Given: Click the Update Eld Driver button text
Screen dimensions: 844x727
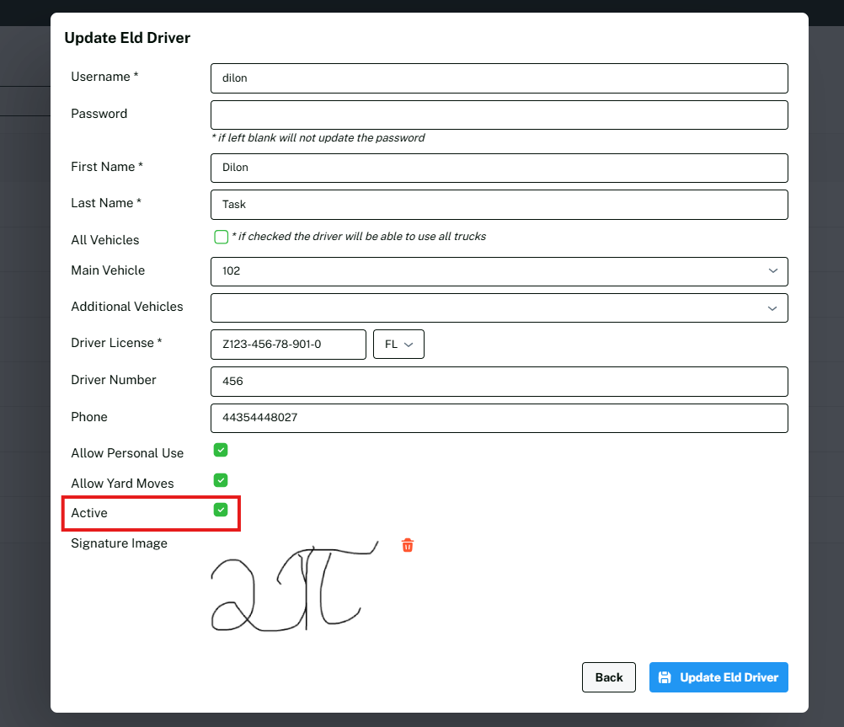Looking at the screenshot, I should pyautogui.click(x=729, y=677).
